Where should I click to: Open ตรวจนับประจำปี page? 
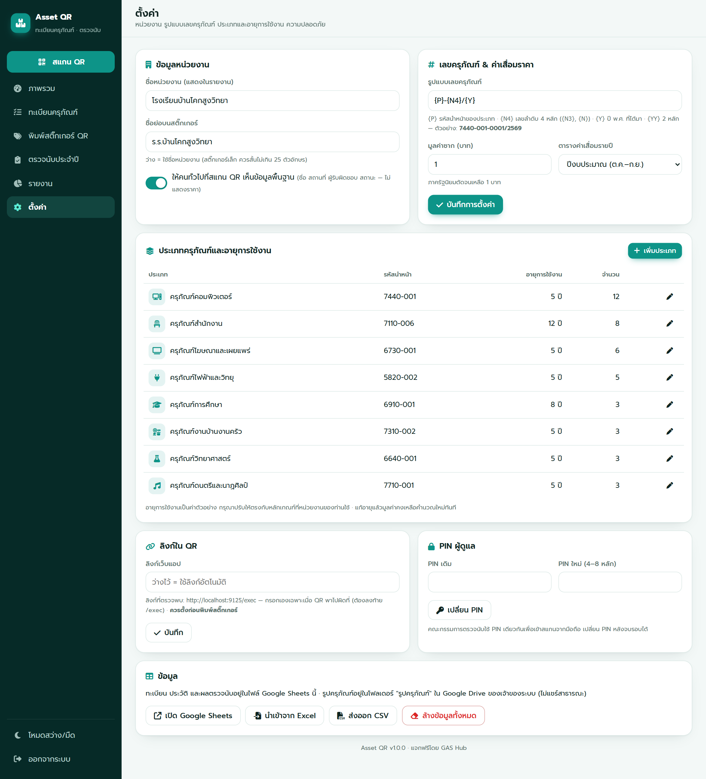60,160
